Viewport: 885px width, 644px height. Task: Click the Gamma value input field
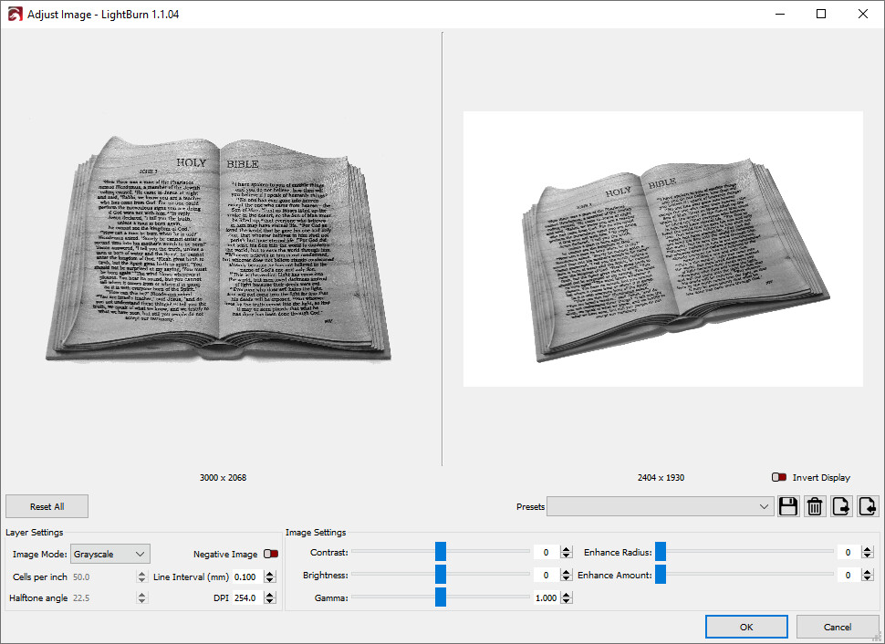coord(546,597)
